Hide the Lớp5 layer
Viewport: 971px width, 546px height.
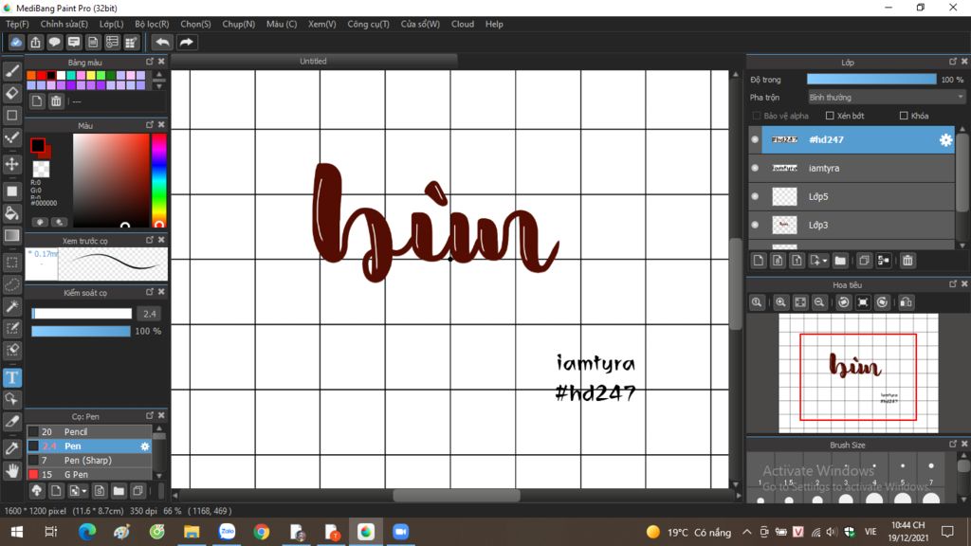click(x=755, y=197)
